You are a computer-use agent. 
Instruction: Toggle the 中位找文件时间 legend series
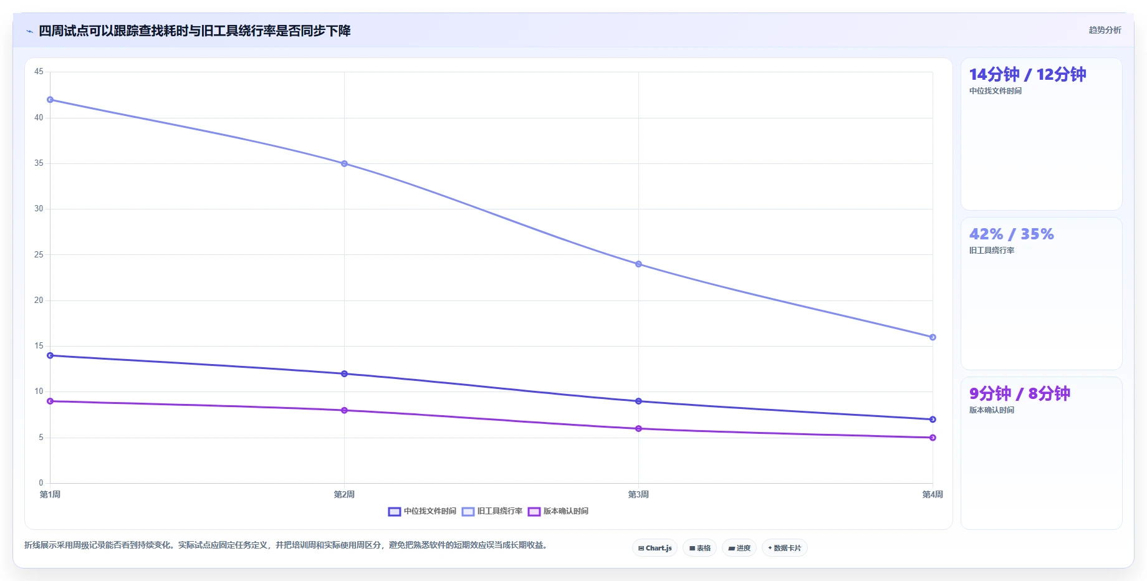tap(422, 511)
